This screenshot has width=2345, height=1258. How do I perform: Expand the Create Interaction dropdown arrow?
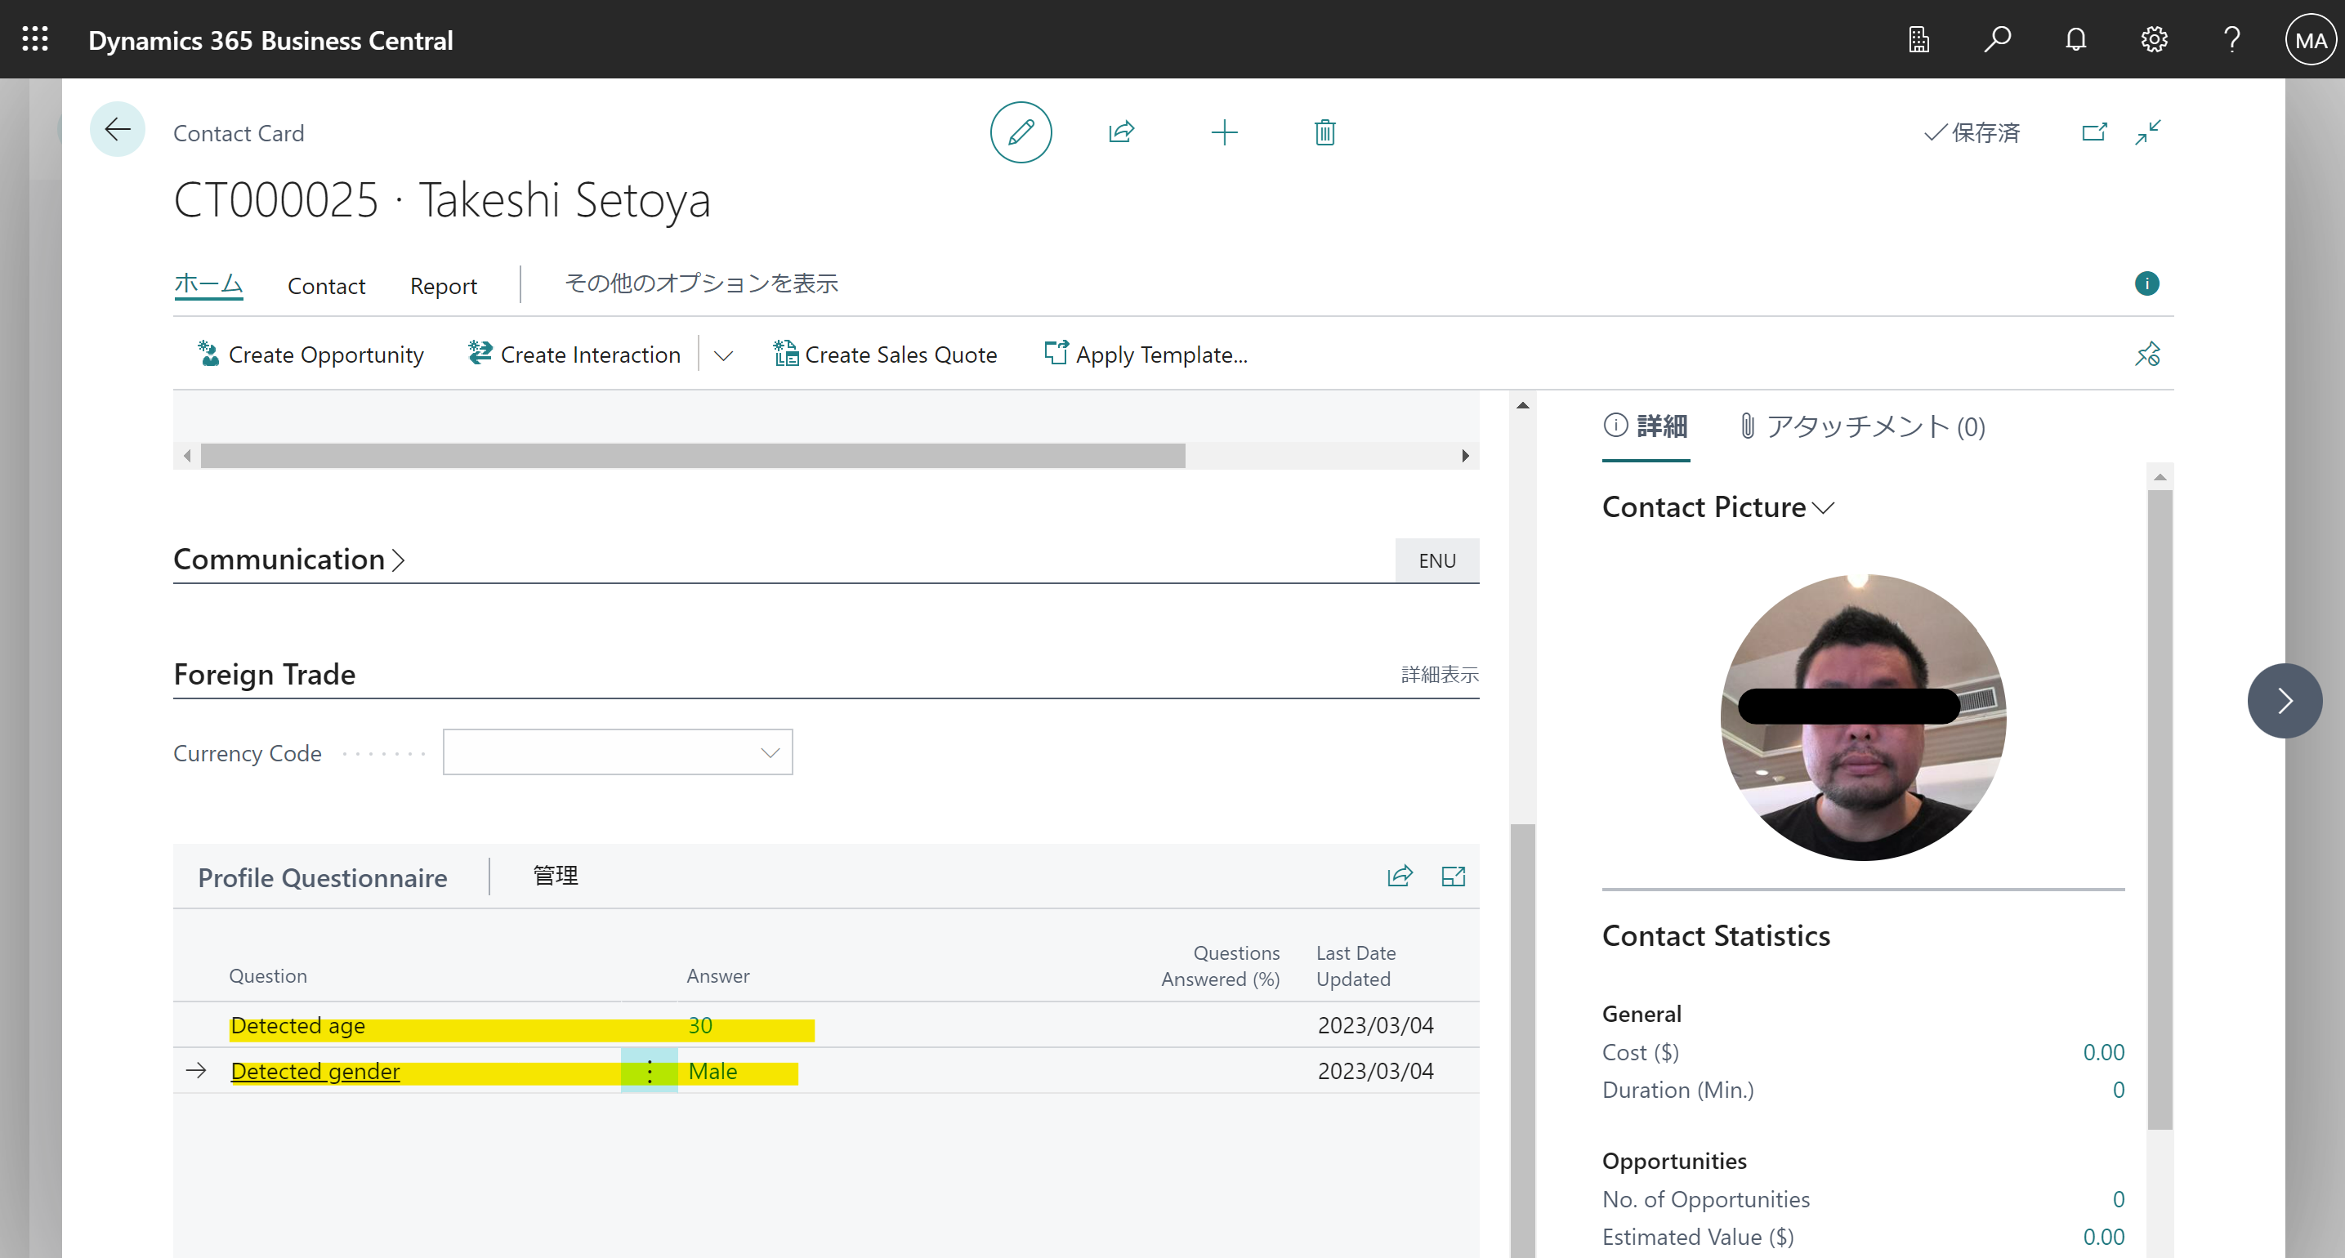(723, 355)
